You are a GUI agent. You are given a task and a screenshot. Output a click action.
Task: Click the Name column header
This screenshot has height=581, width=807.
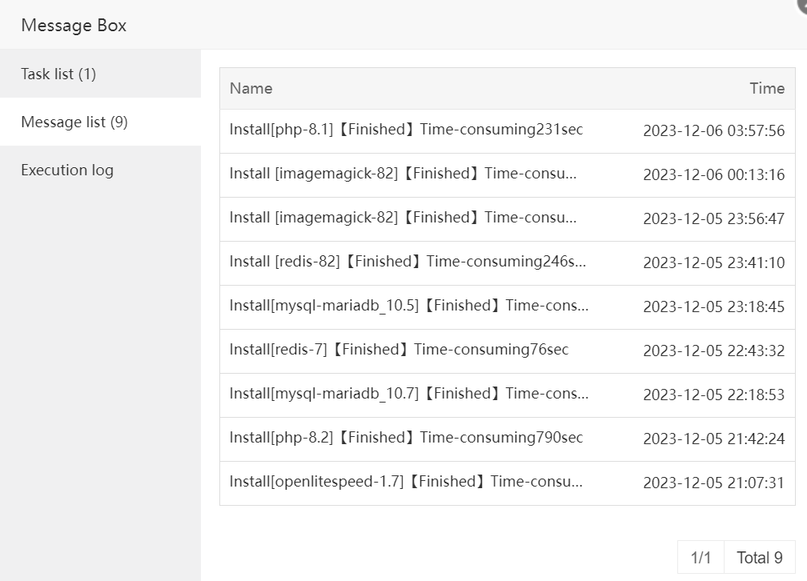251,88
